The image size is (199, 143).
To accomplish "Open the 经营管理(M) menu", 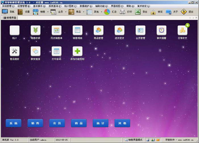I will tap(24, 6).
